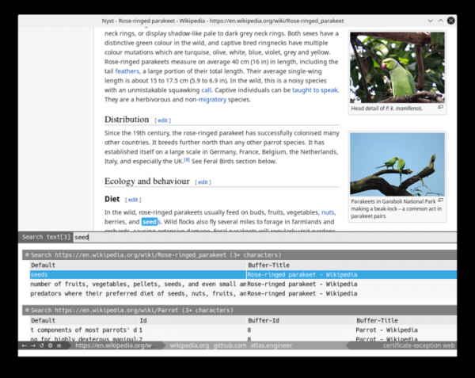Click the Search text input field
The image size is (475, 378).
click(x=261, y=237)
